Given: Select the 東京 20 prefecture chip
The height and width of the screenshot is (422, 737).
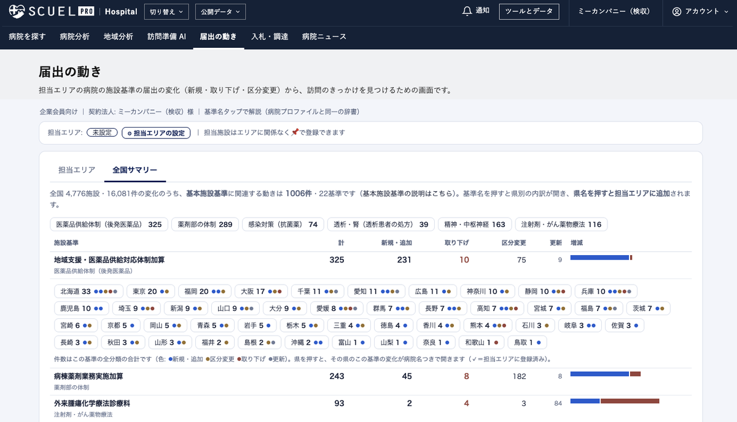Looking at the screenshot, I should 150,291.
